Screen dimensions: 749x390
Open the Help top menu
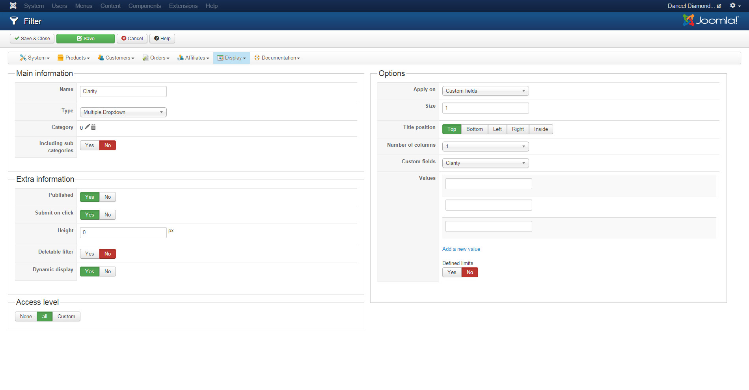pyautogui.click(x=212, y=6)
